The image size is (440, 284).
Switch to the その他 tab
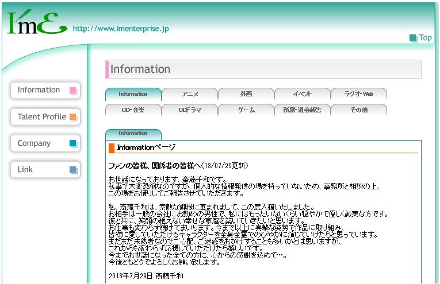click(359, 110)
